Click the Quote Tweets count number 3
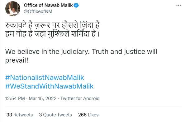Viewport: 186px width, 122px height. tap(40, 115)
